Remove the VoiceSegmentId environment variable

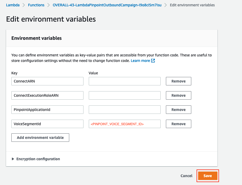click(x=178, y=124)
